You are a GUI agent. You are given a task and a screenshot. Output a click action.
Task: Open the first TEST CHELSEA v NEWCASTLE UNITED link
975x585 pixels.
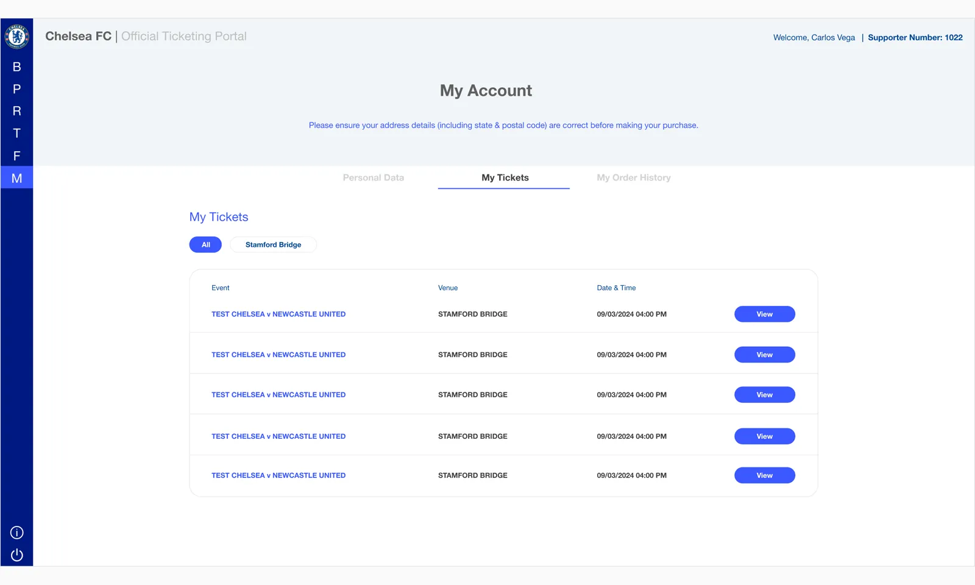point(278,314)
